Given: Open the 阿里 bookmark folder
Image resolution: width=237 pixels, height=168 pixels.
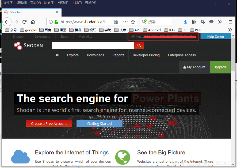Looking at the screenshot, I should (60, 30).
